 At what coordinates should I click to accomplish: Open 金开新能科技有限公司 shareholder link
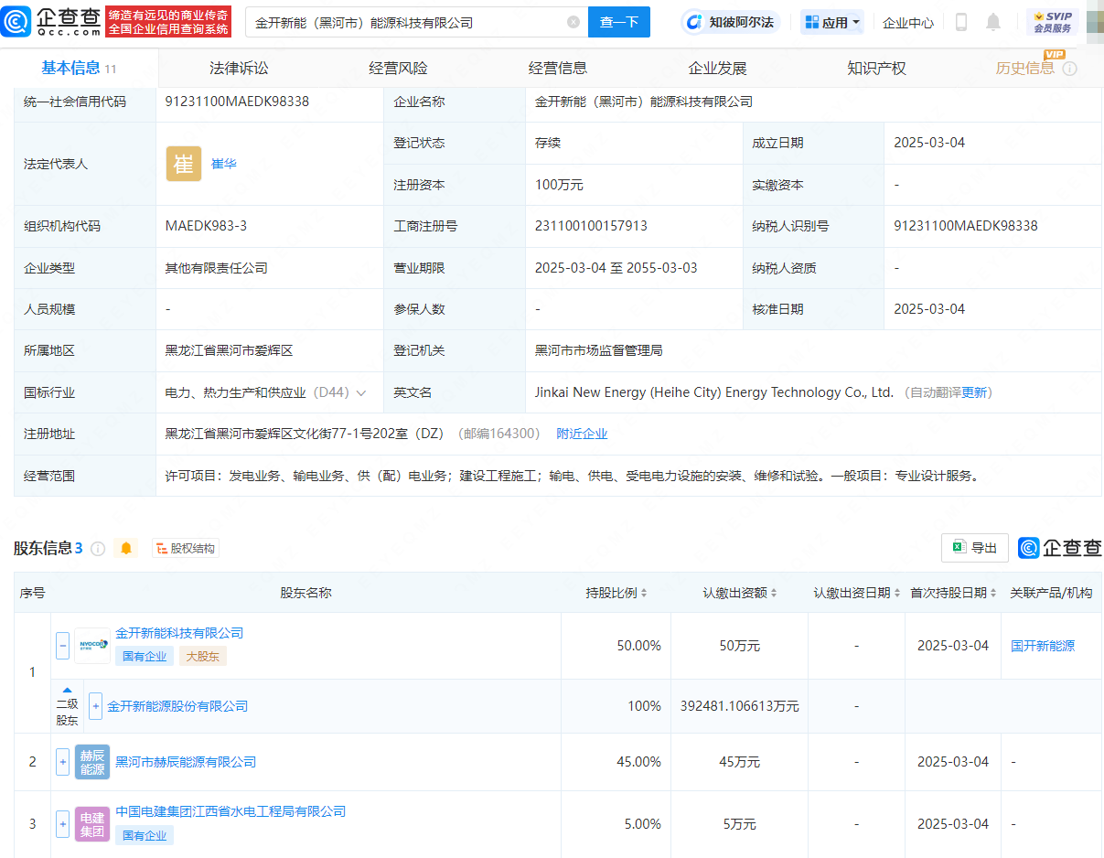179,633
